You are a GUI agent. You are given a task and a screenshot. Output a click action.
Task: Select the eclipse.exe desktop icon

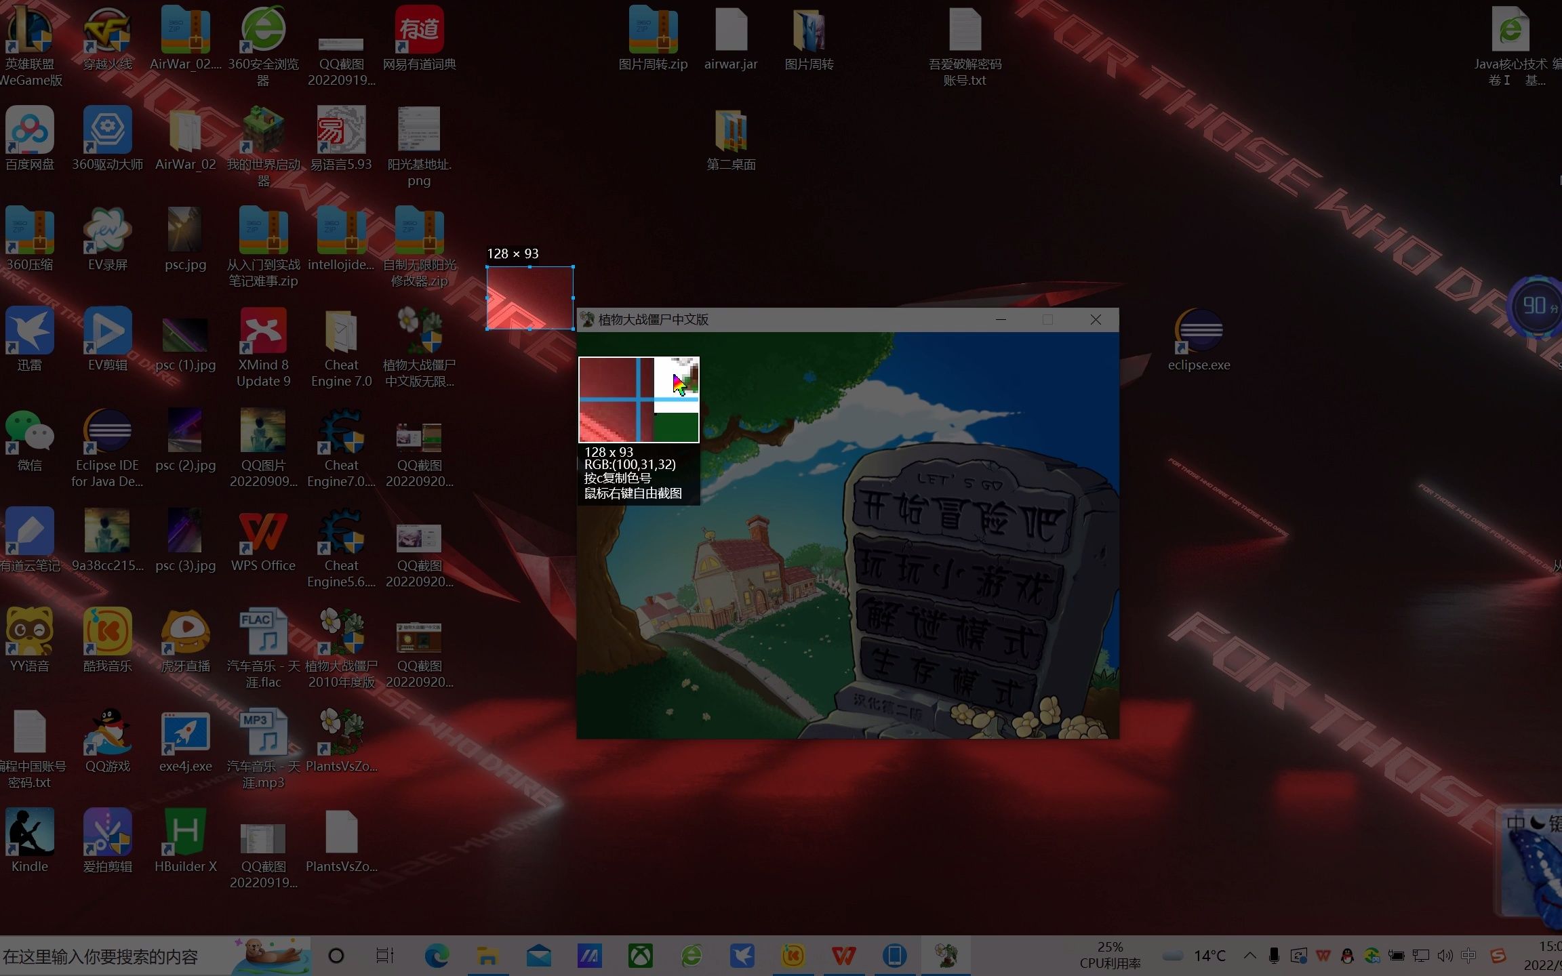coord(1199,340)
